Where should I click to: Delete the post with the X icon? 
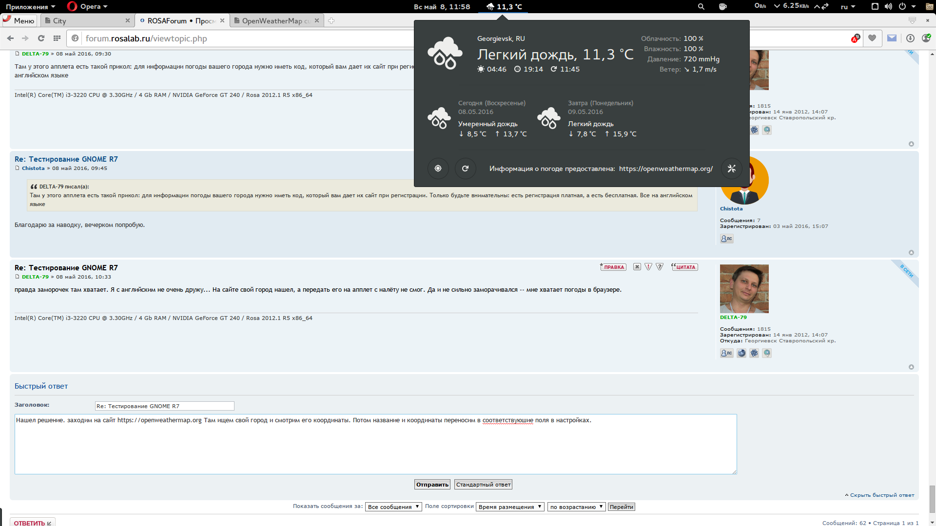637,267
